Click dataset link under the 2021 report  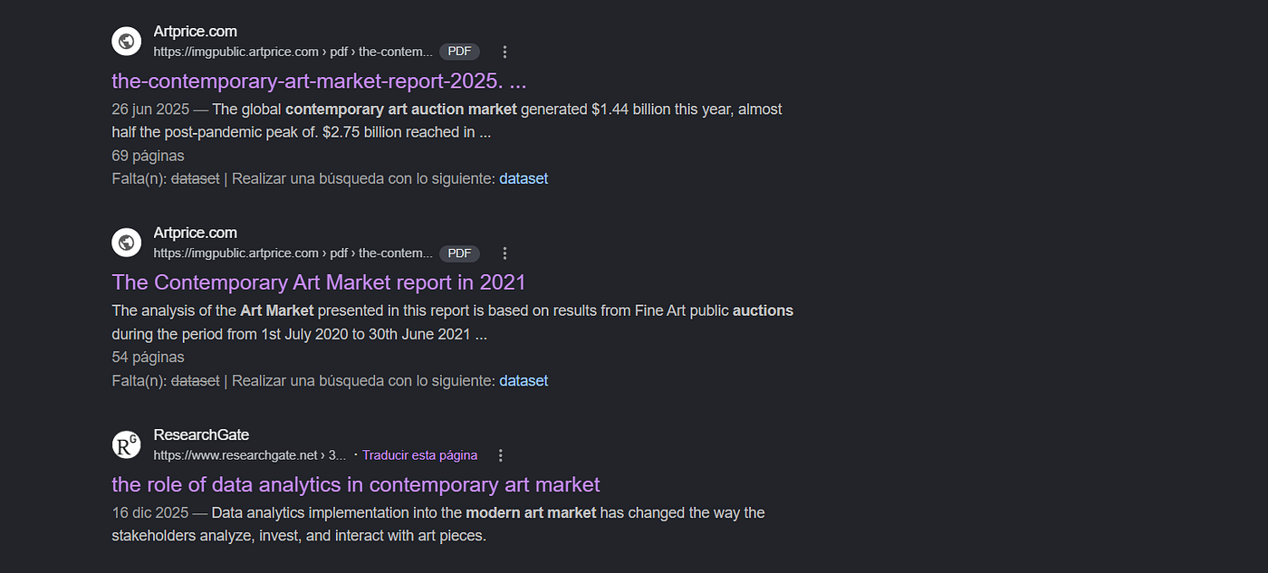524,381
